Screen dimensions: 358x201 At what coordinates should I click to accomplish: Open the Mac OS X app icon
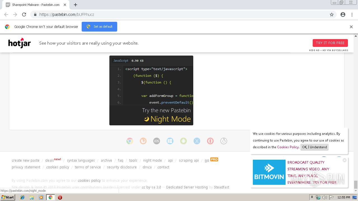click(x=197, y=141)
